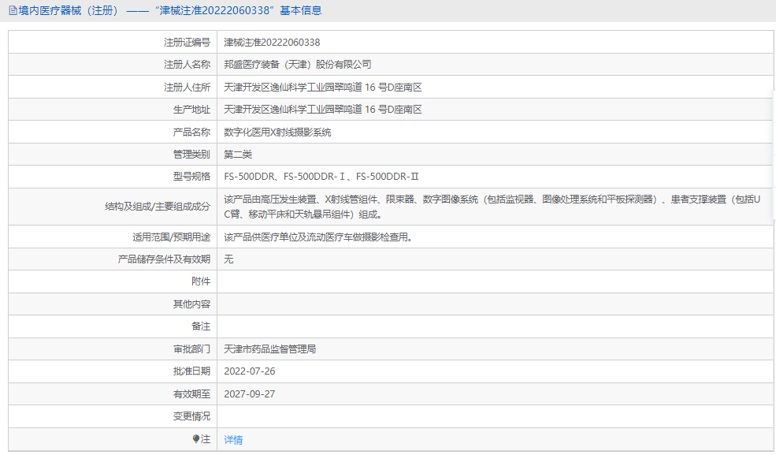Click the 产品名称 label
The height and width of the screenshot is (455, 776).
191,132
